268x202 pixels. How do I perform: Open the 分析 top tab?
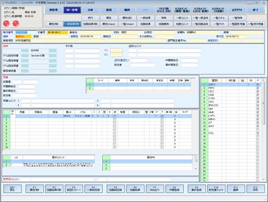click(90, 10)
